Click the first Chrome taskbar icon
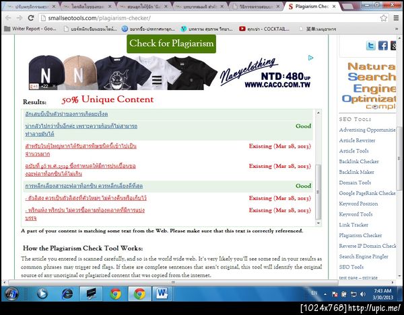This screenshot has height=315, width=404. point(116,294)
